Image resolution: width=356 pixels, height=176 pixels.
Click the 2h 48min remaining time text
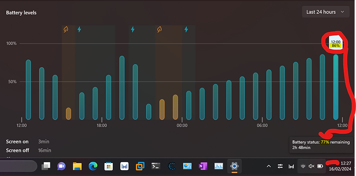point(301,148)
